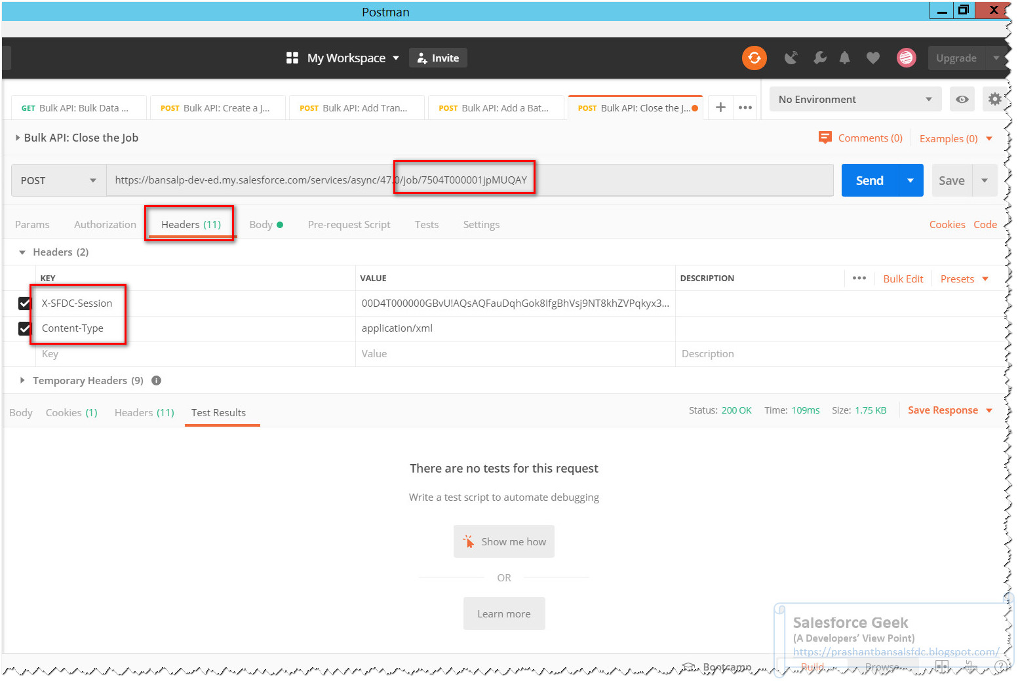Open the Pre-request Script tab
The image size is (1018, 681).
point(349,224)
